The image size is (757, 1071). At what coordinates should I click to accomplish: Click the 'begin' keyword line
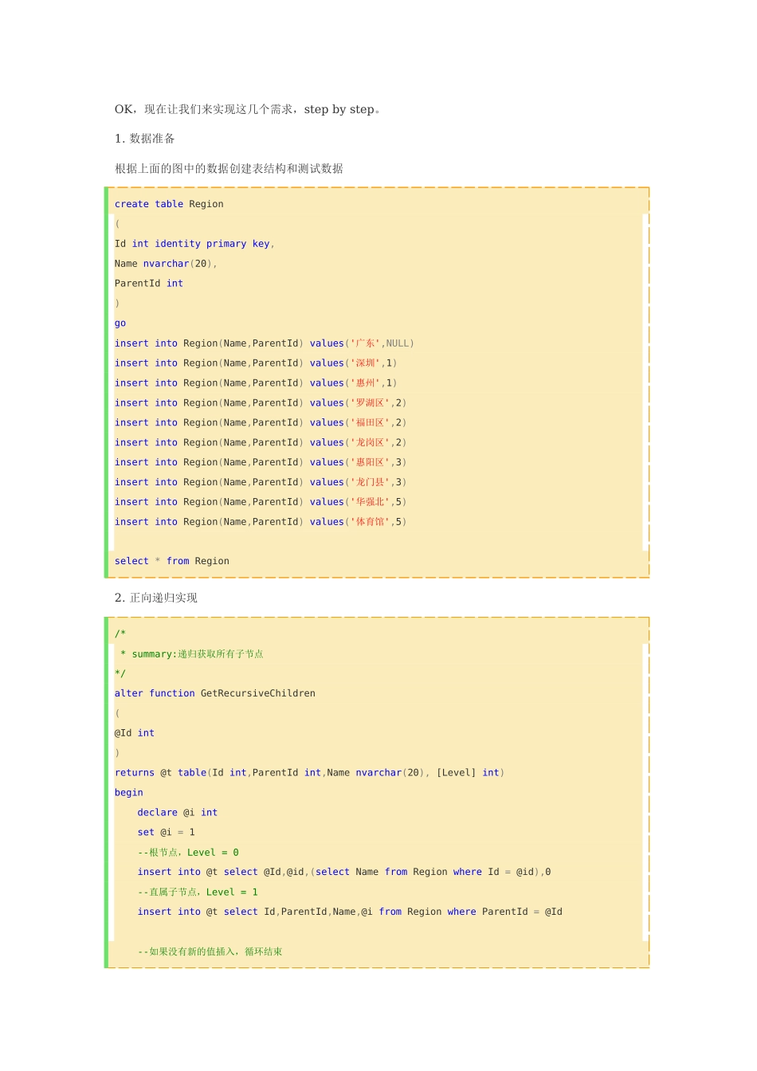pyautogui.click(x=129, y=793)
